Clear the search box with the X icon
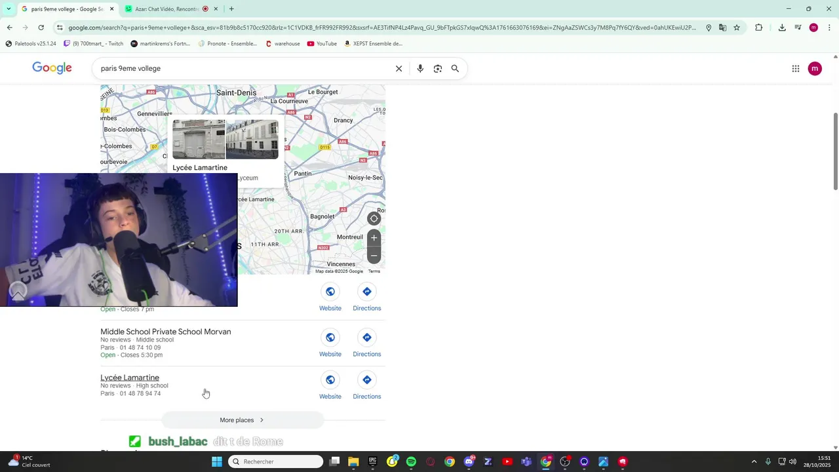Screen dimensions: 839x472 point(399,68)
